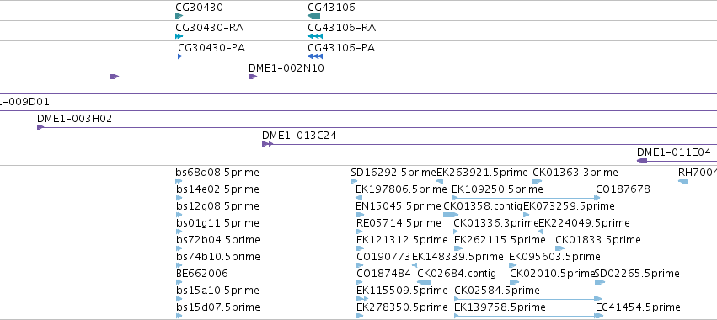Select the CK01833.5prime EST label
The width and height of the screenshot is (717, 320).
pos(598,240)
